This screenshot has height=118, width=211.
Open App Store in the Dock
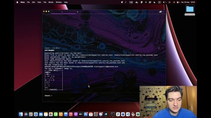click(x=86, y=114)
